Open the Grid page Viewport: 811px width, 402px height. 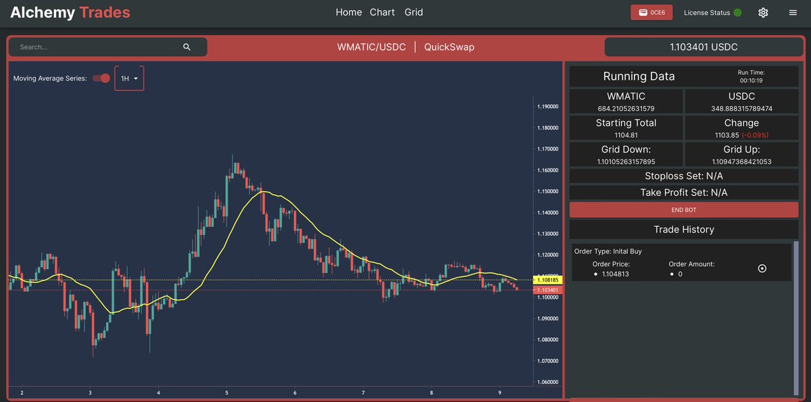(414, 12)
